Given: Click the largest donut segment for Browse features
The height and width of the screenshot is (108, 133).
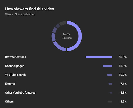Looking at the screenshot, I should pos(80,36).
